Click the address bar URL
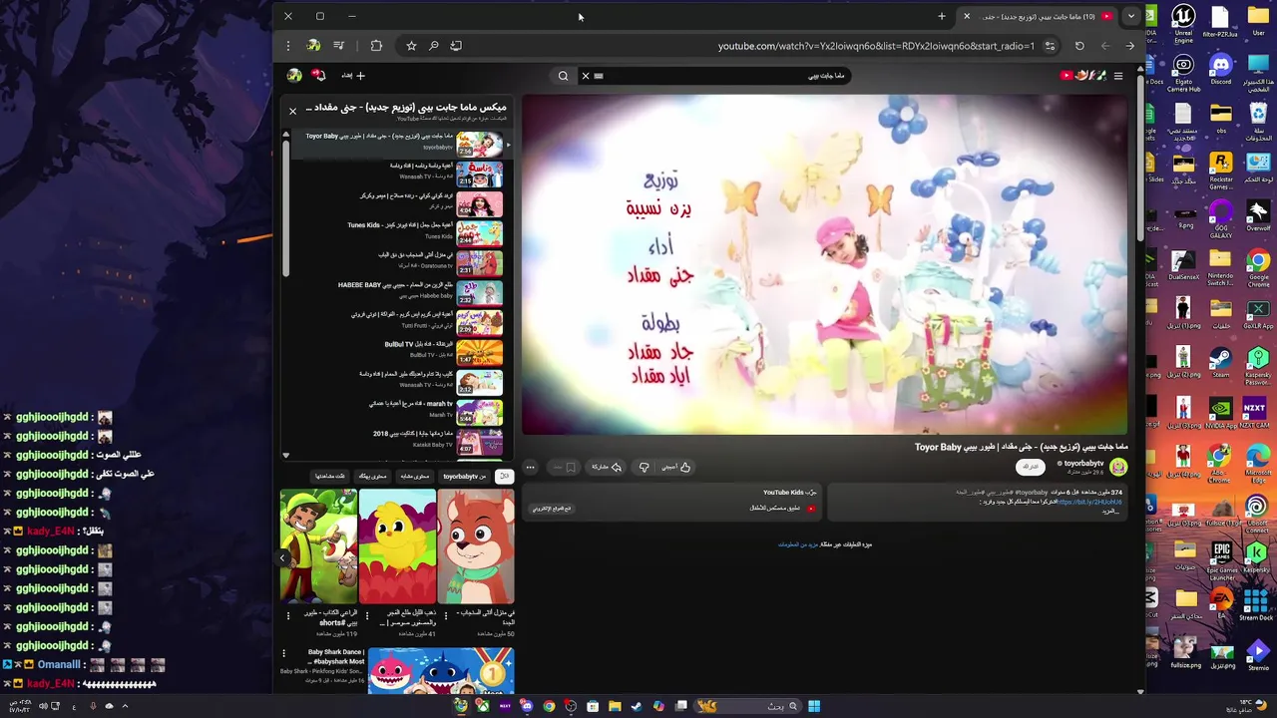The width and height of the screenshot is (1277, 718). click(x=876, y=46)
